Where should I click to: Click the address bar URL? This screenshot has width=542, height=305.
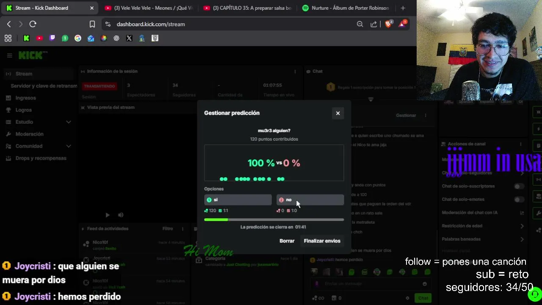coord(151,24)
